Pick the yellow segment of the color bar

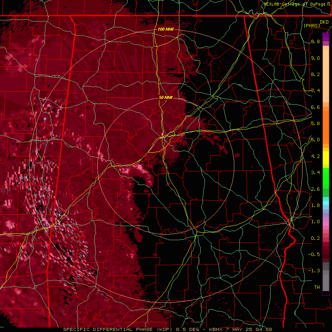326,158
